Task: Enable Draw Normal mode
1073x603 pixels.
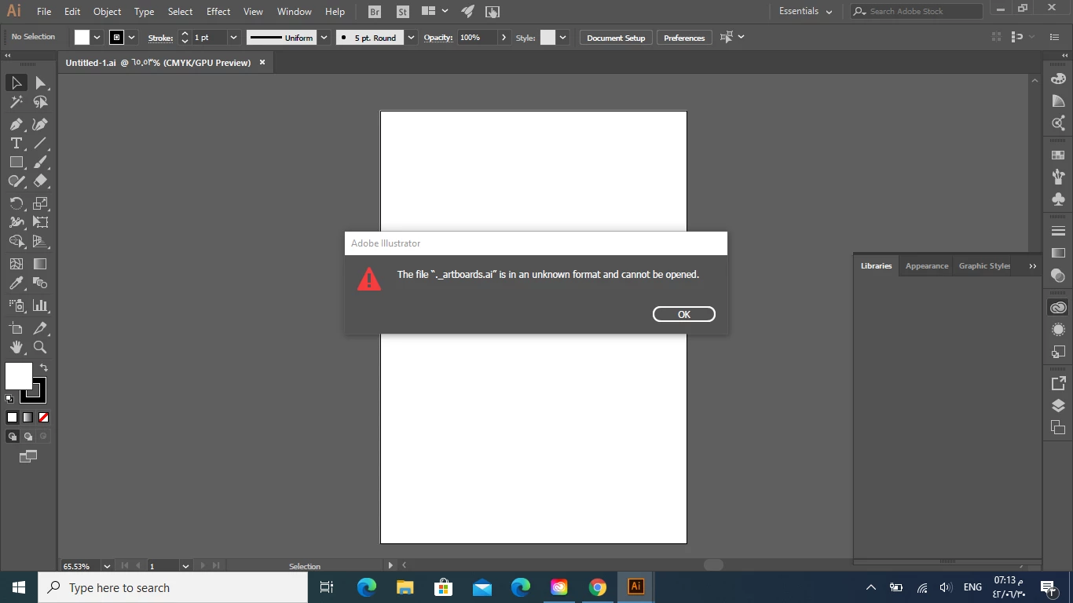Action: (x=13, y=437)
